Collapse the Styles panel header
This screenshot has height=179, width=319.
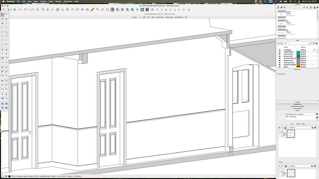click(297, 111)
